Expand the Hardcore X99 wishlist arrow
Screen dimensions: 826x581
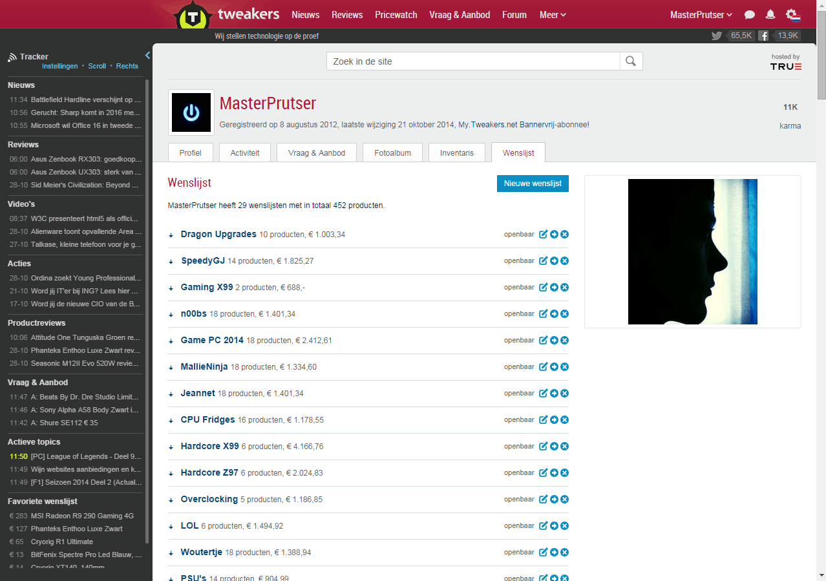tap(171, 447)
